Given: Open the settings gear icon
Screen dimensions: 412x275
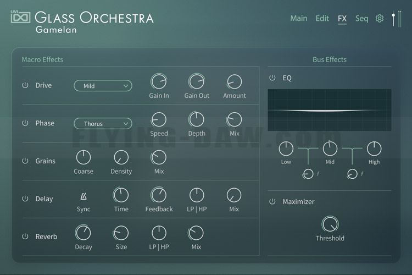Looking at the screenshot, I should 380,18.
